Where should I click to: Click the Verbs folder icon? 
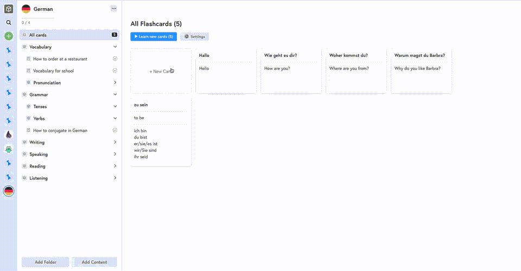pos(28,118)
